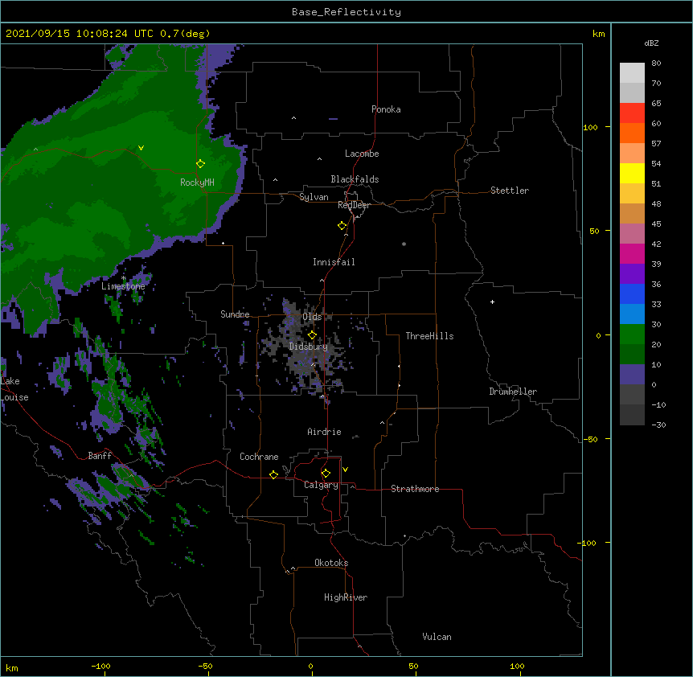This screenshot has width=693, height=677.
Task: Click the dBZ legend heading
Action: point(651,43)
